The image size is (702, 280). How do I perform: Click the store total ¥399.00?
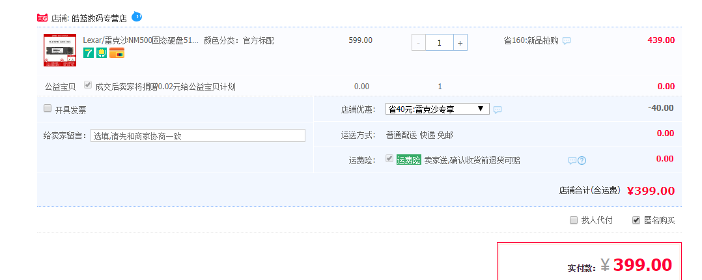point(651,191)
